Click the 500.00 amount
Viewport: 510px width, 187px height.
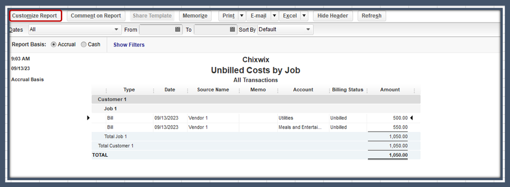(400, 118)
